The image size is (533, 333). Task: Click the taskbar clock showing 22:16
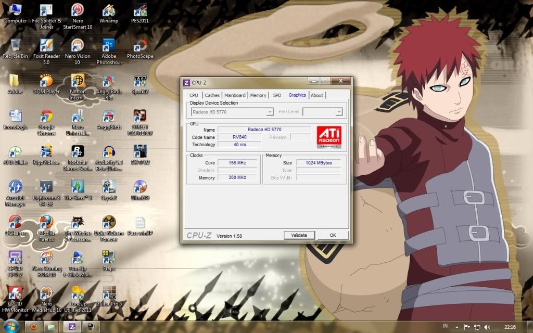510,327
